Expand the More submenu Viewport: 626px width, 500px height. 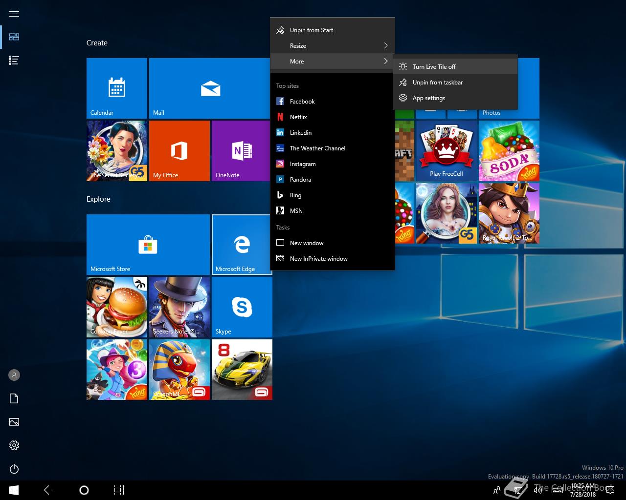pos(333,62)
